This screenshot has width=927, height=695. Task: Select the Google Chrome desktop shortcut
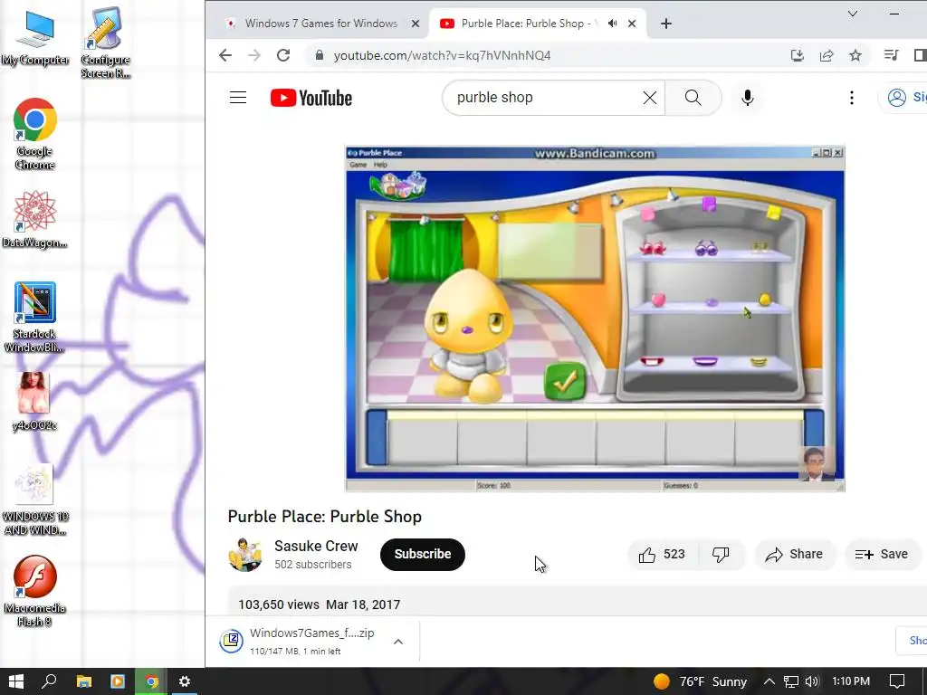click(35, 135)
